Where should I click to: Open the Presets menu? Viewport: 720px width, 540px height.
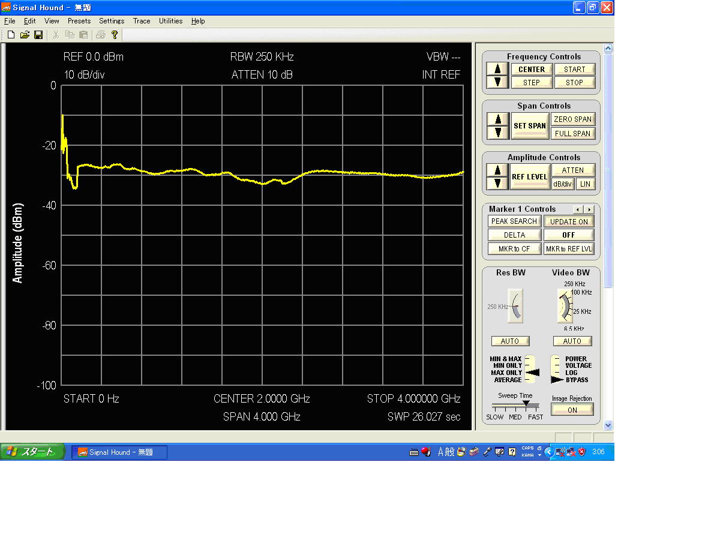(79, 21)
